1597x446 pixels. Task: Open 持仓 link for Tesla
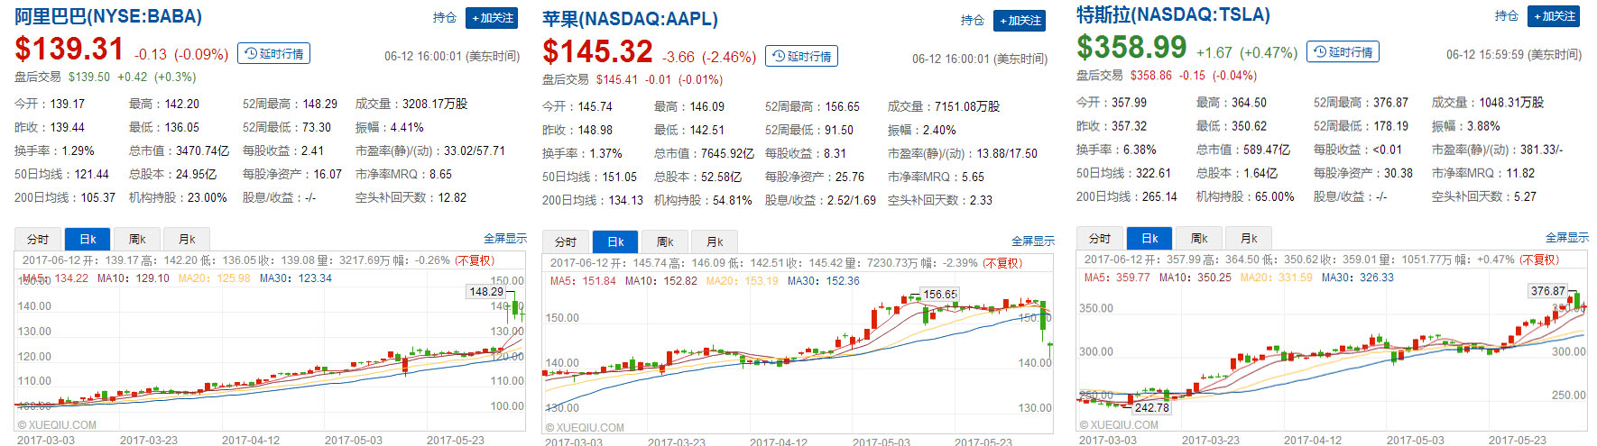1507,16
